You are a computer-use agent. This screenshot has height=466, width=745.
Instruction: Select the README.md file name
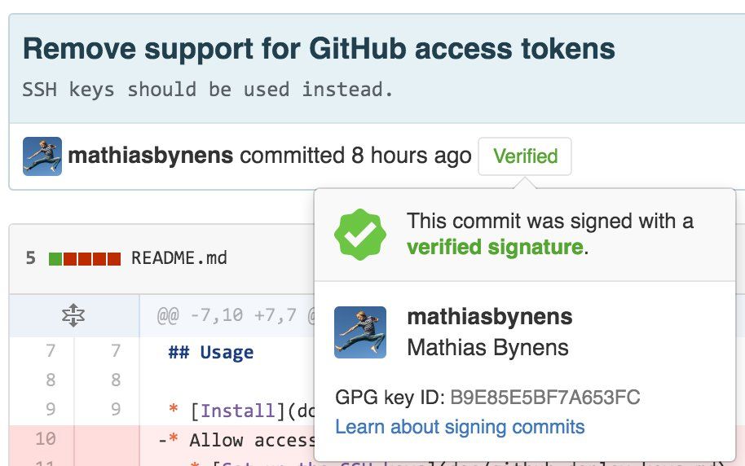[179, 259]
